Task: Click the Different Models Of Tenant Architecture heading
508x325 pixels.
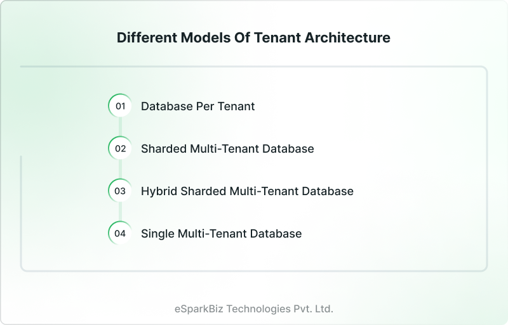Action: click(x=253, y=38)
